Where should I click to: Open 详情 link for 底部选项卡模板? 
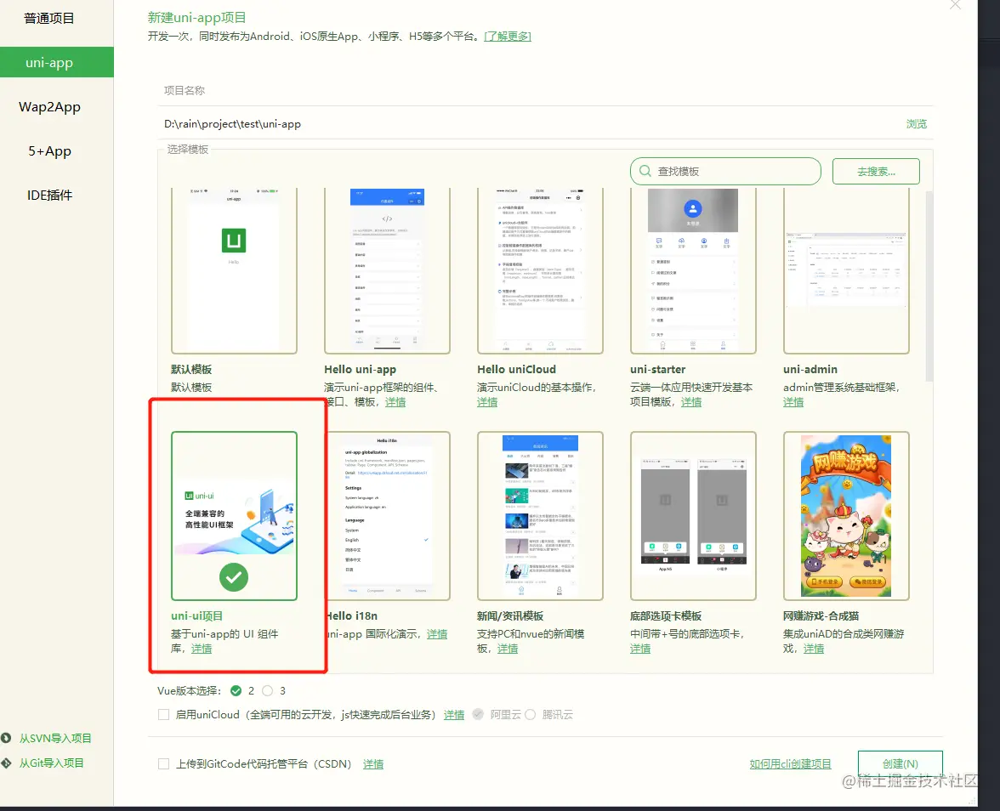[x=640, y=649]
